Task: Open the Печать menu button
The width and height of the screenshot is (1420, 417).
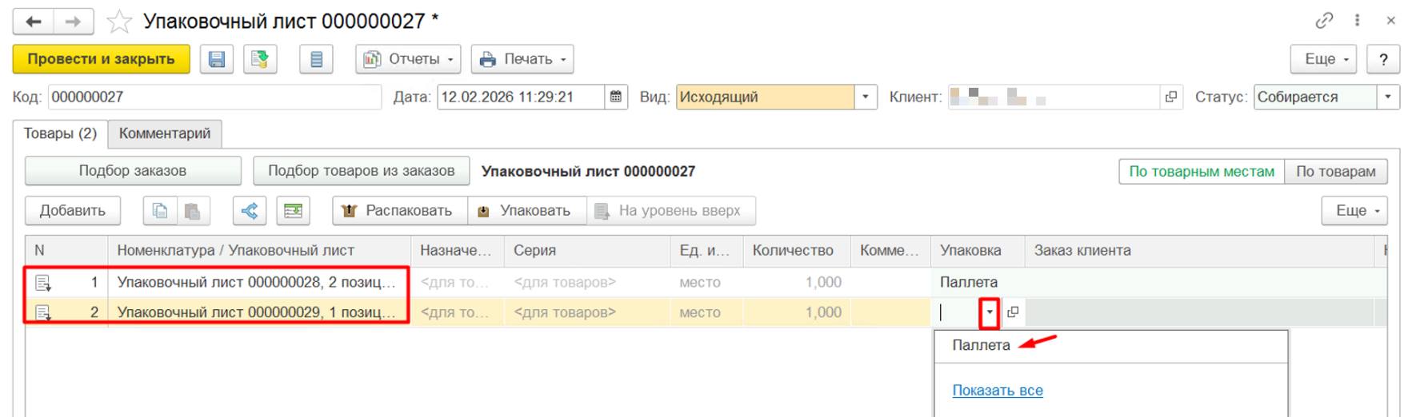Action: (x=522, y=59)
